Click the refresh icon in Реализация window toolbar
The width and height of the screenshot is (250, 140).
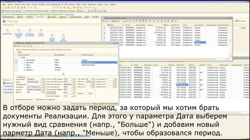pyautogui.click(x=158, y=21)
